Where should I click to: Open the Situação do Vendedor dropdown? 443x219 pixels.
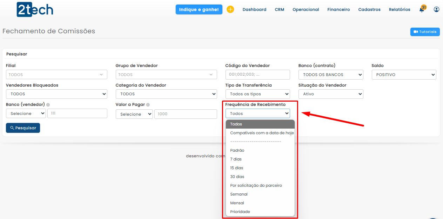pyautogui.click(x=330, y=94)
